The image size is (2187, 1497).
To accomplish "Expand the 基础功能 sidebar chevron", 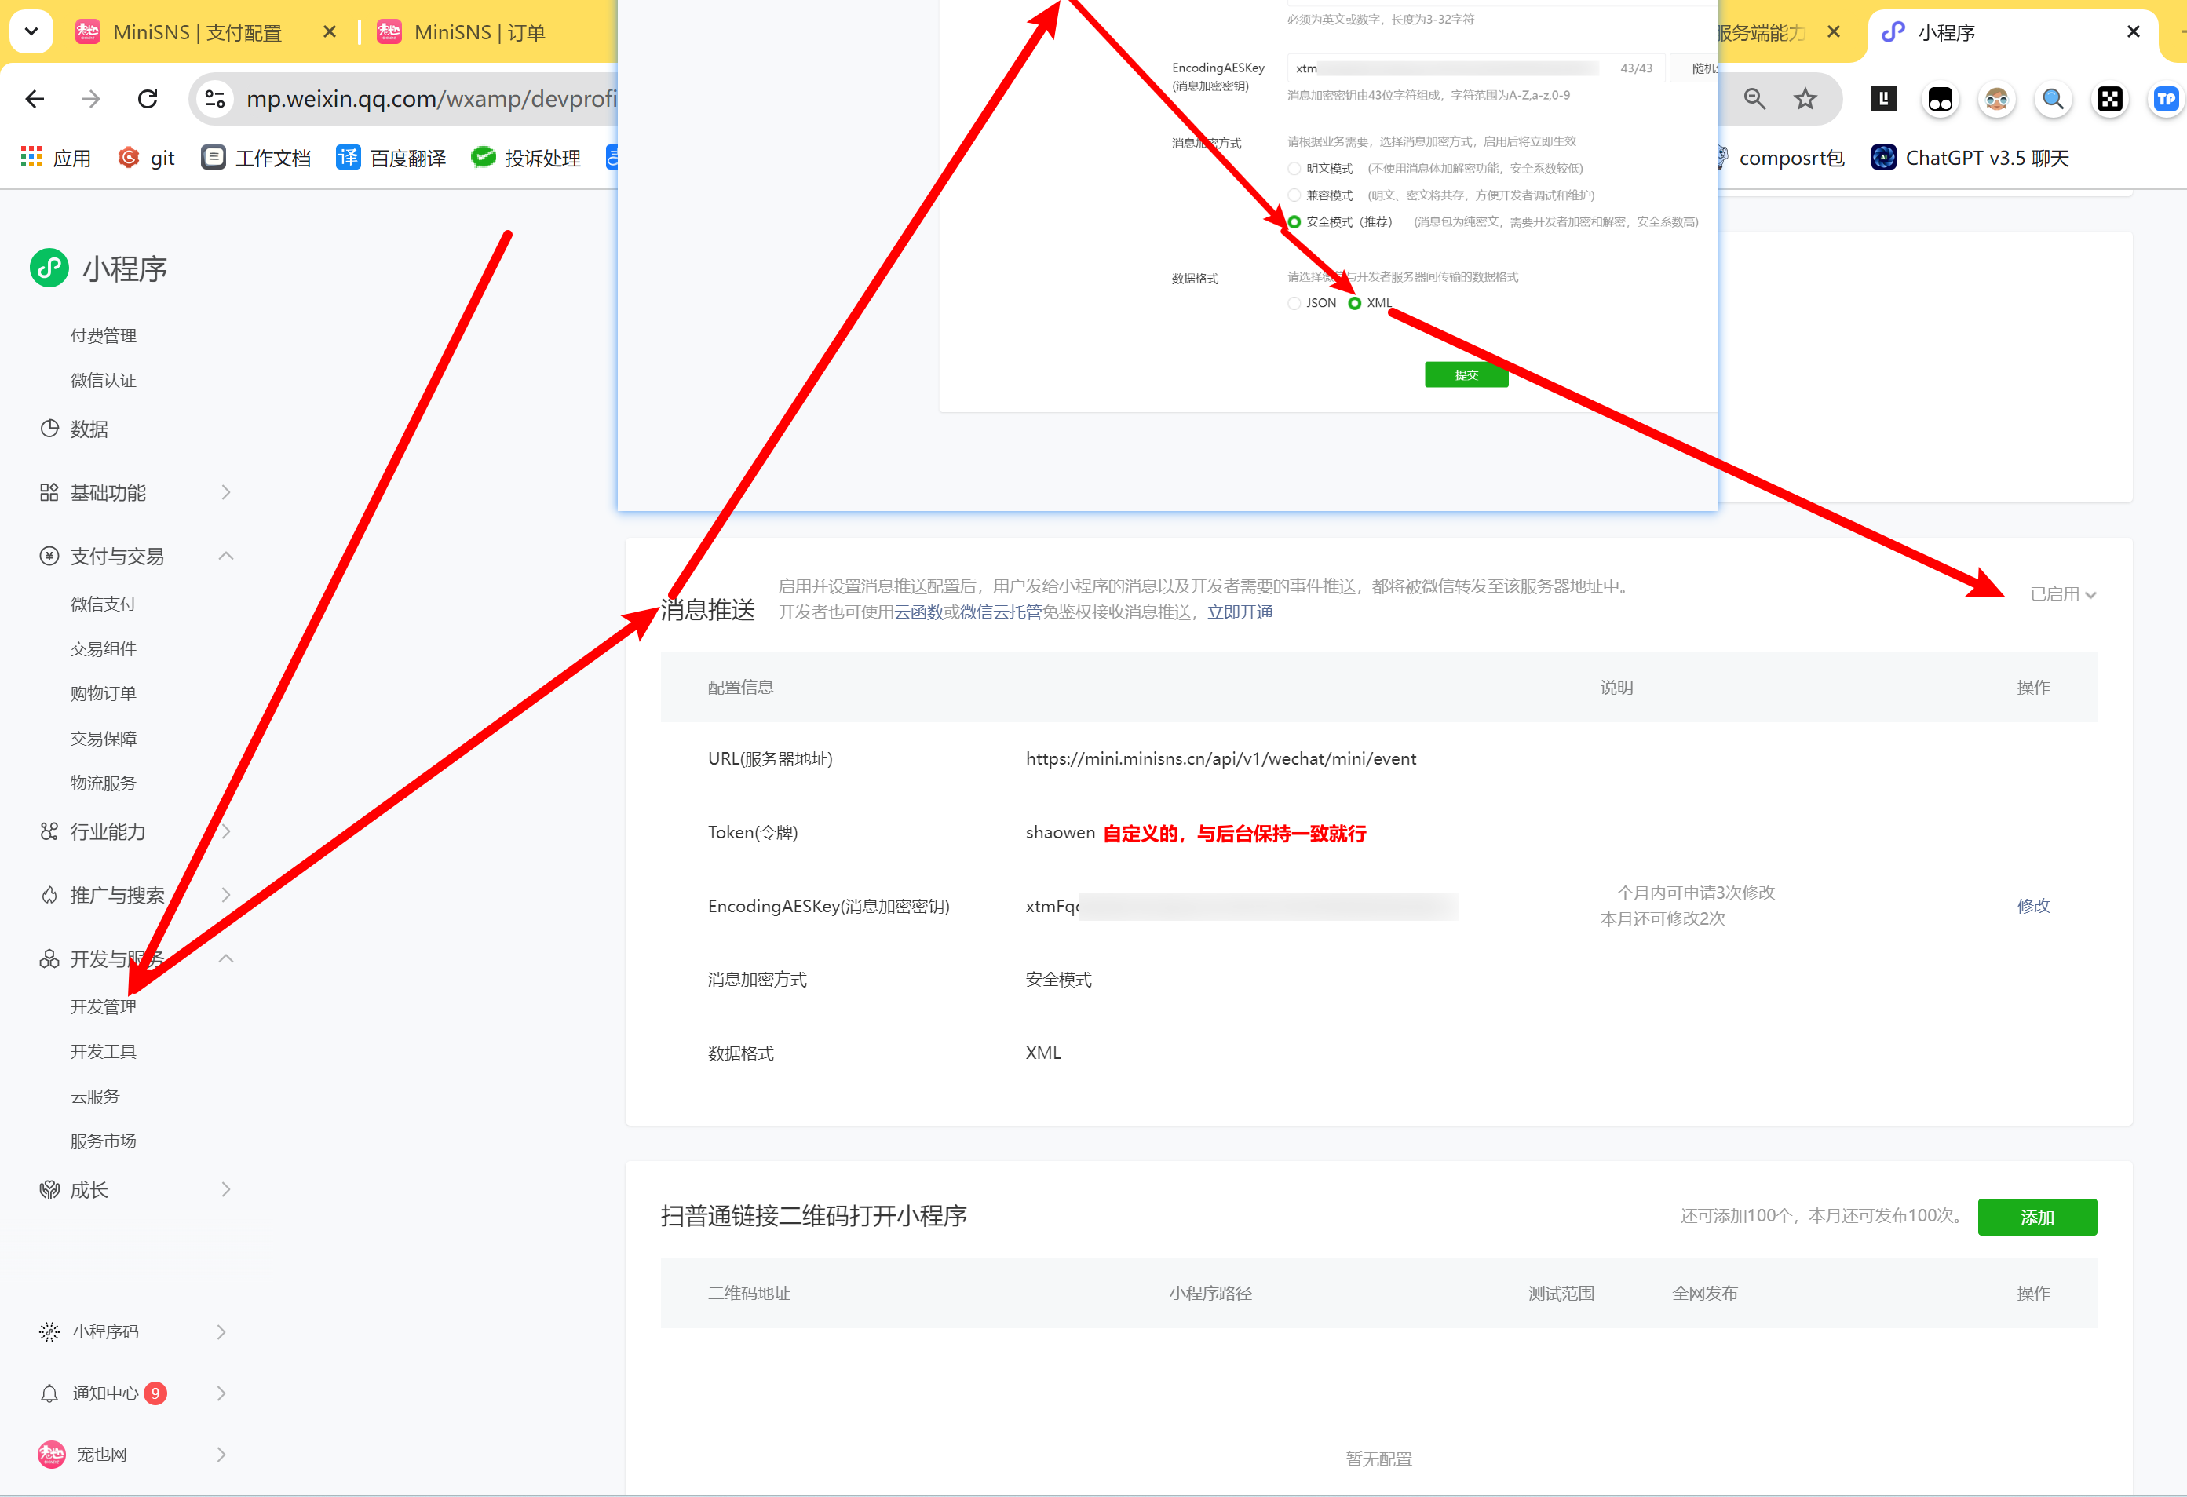I will click(226, 492).
